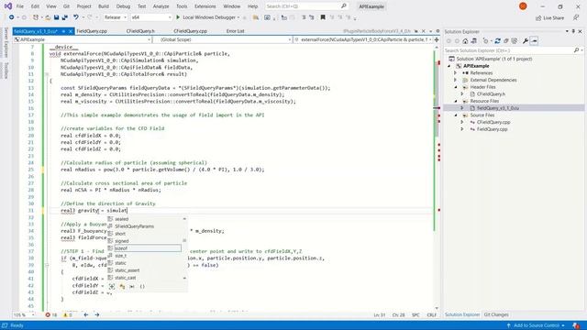Start Local Windows Debugger green play

click(178, 17)
